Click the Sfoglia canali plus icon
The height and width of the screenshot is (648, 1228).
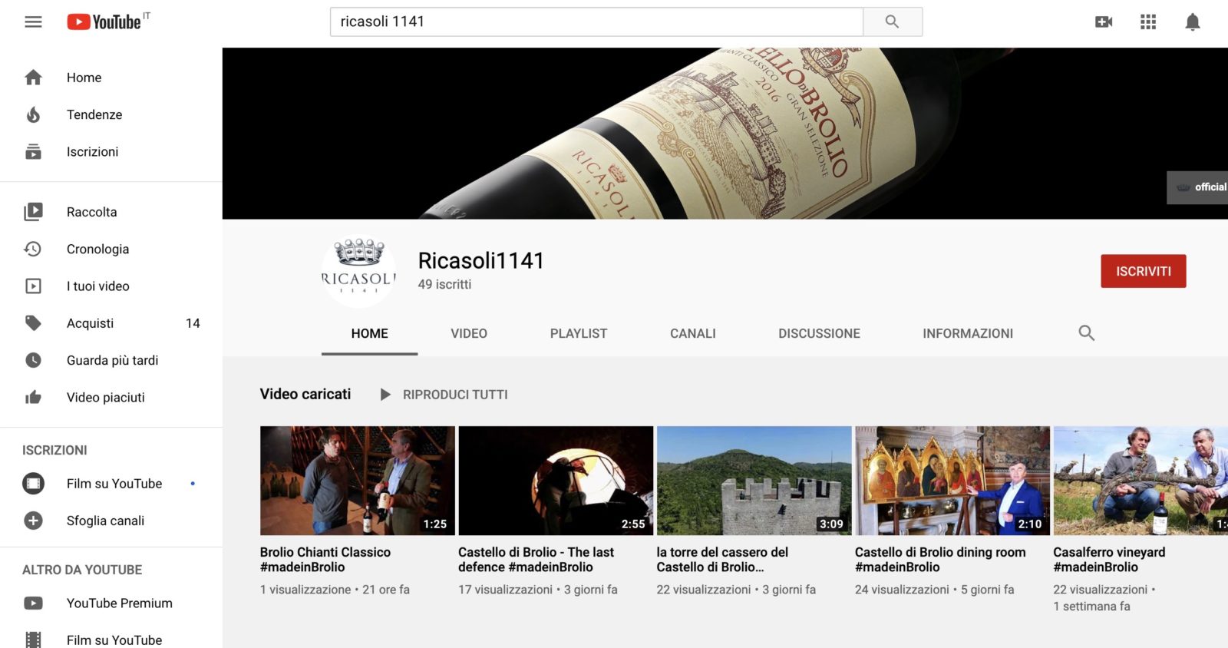click(x=33, y=521)
